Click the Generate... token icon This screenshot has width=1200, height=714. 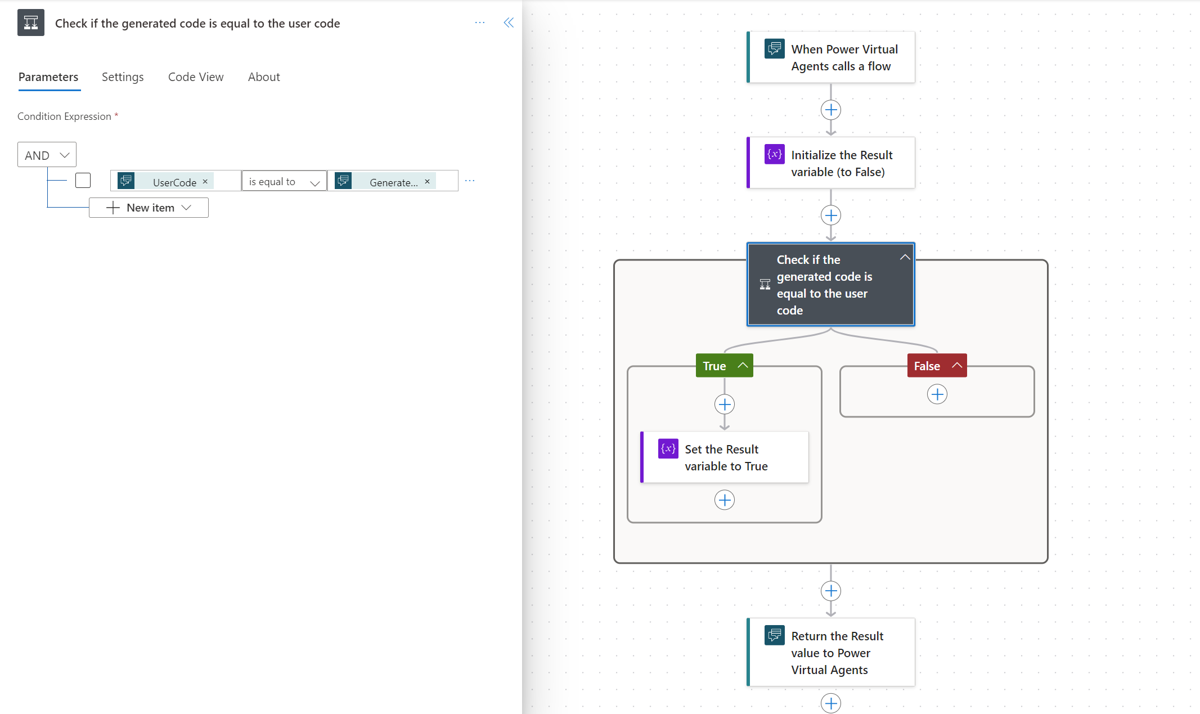343,181
